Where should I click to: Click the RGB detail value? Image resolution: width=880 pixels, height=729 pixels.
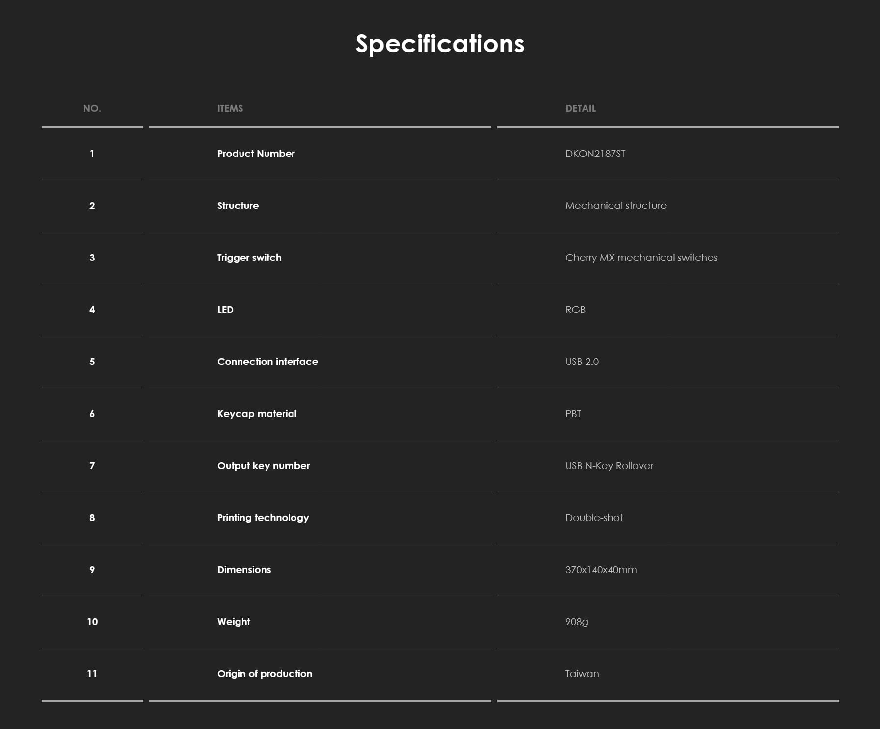[x=575, y=310]
